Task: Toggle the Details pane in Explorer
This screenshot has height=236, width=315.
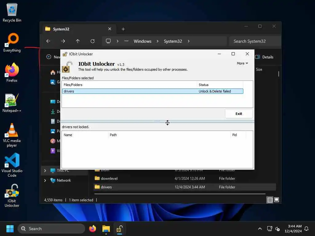Action: point(264,57)
